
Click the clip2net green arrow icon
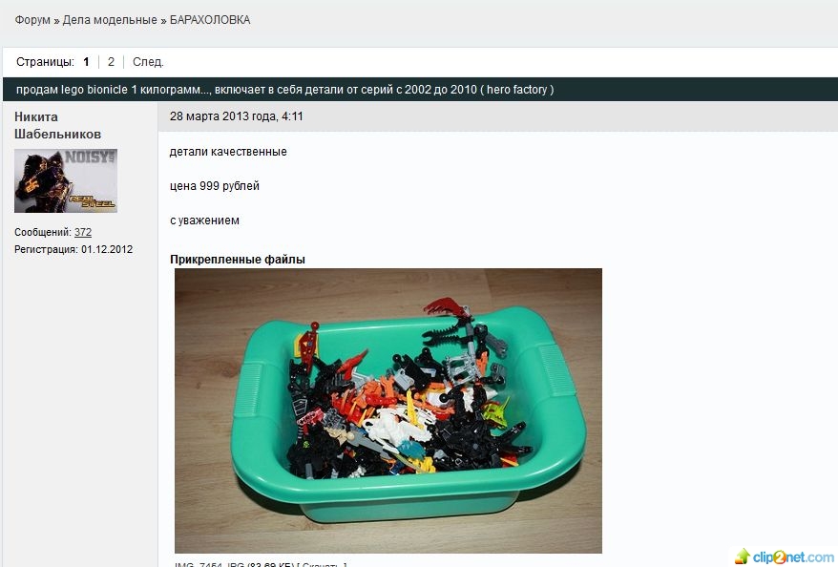point(743,556)
